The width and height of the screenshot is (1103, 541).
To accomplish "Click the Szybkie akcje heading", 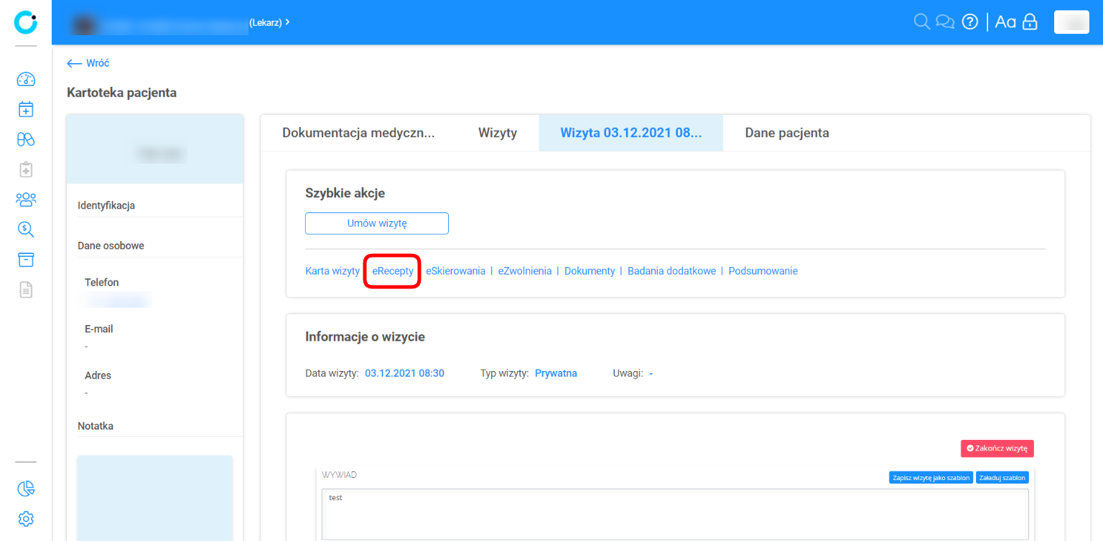I will pyautogui.click(x=345, y=193).
